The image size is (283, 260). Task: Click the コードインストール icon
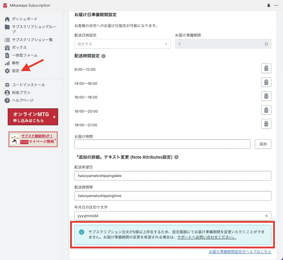click(x=7, y=85)
